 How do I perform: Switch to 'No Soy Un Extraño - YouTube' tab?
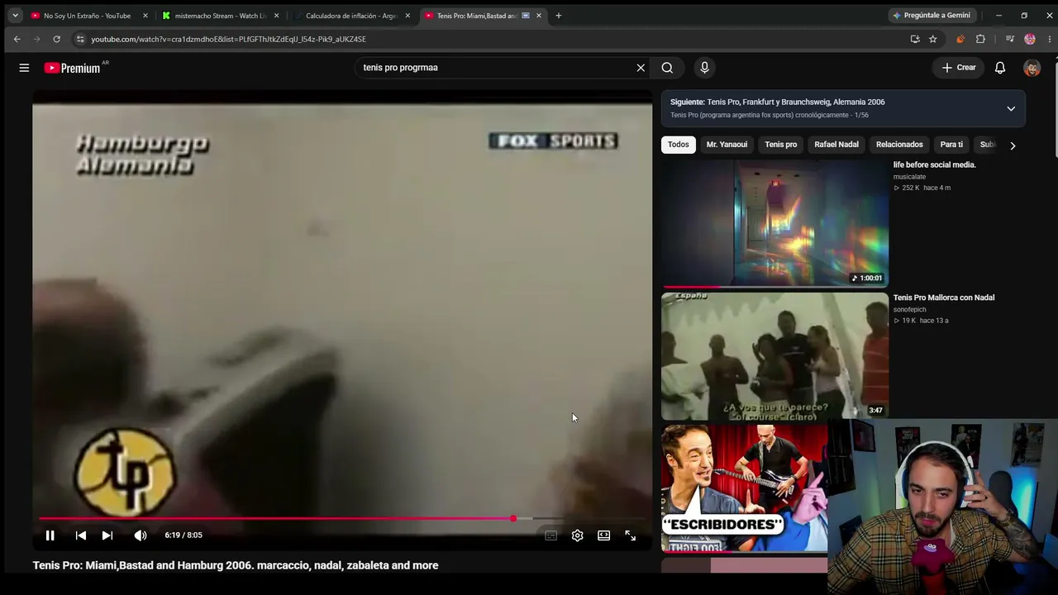pyautogui.click(x=86, y=16)
